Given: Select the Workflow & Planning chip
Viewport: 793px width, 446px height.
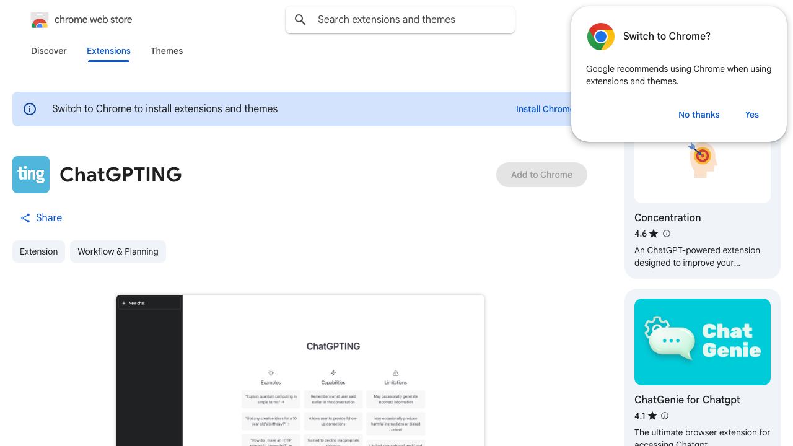Looking at the screenshot, I should pyautogui.click(x=118, y=251).
